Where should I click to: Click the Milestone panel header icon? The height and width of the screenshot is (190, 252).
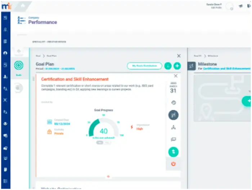click(192, 66)
